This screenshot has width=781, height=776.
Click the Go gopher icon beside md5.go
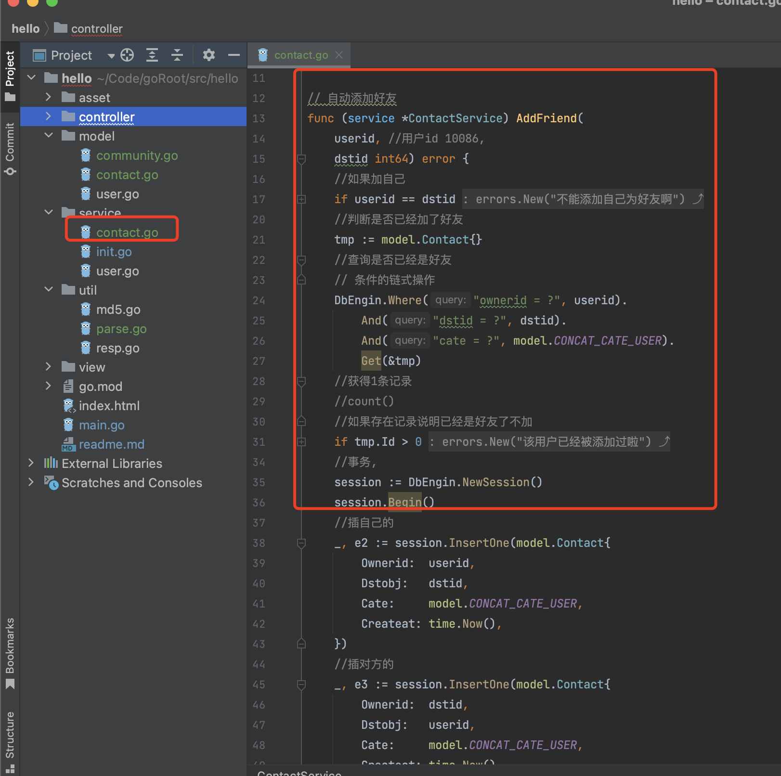coord(86,309)
